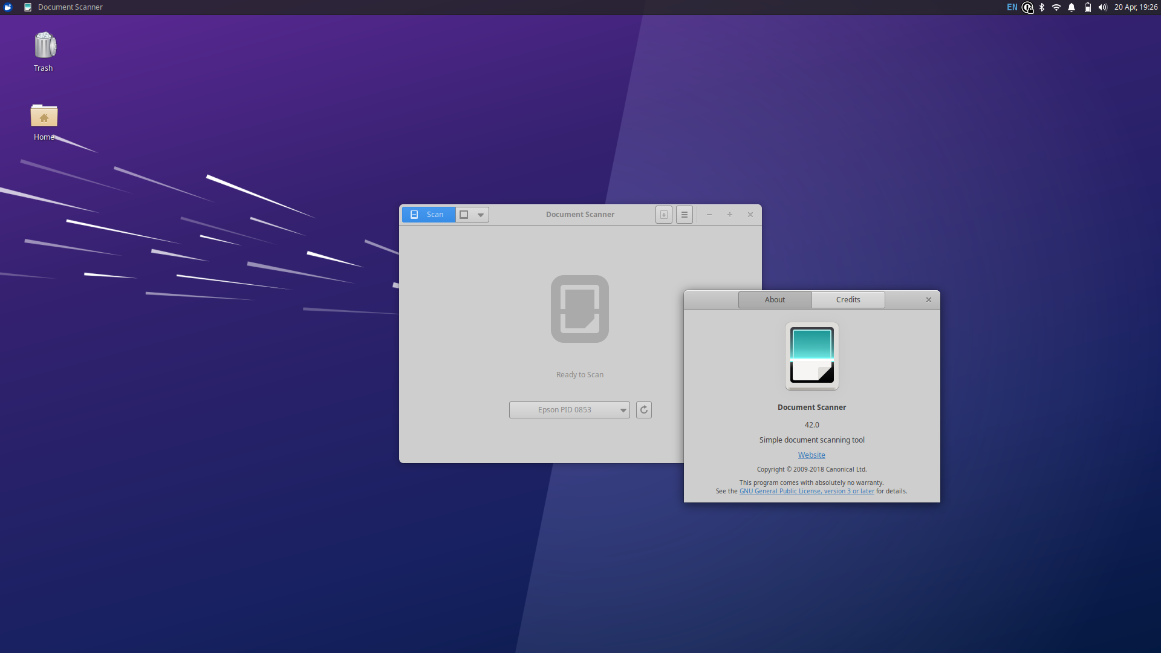Screen dimensions: 1161x653
Task: Select the single-page scan mode icon
Action: pyautogui.click(x=463, y=215)
